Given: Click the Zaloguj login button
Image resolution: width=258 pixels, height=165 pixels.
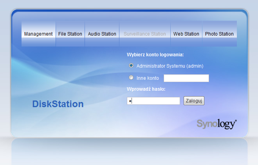Looking at the screenshot, I should point(194,100).
